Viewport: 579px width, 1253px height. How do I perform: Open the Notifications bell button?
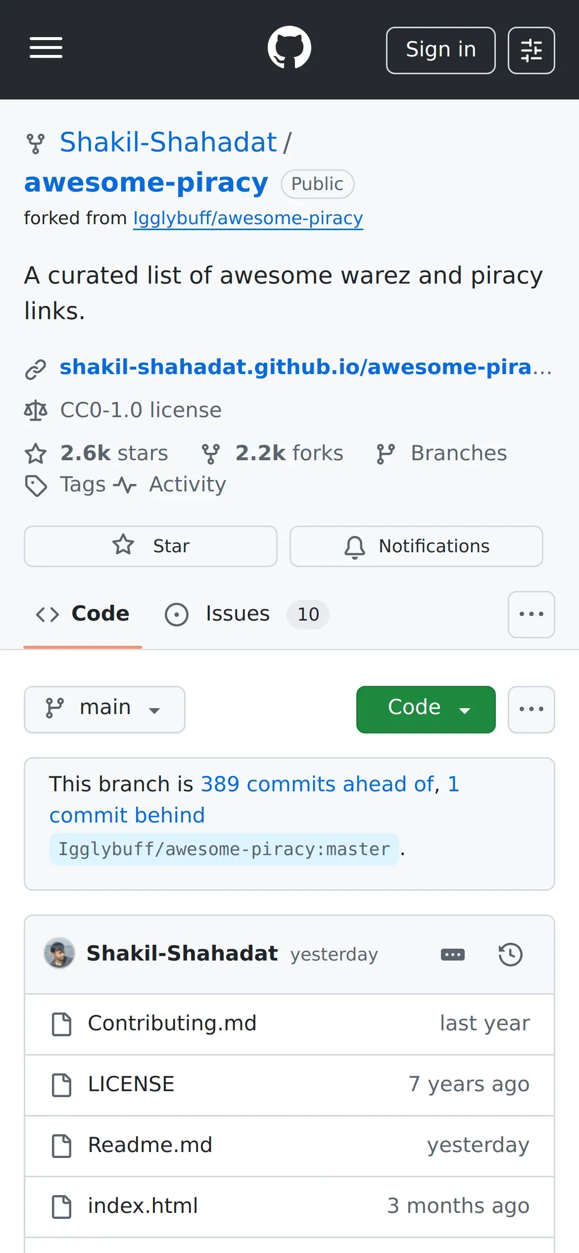click(x=416, y=546)
